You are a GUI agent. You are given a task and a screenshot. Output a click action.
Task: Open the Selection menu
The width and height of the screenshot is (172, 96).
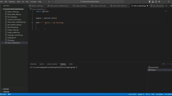pyautogui.click(x=12, y=2)
